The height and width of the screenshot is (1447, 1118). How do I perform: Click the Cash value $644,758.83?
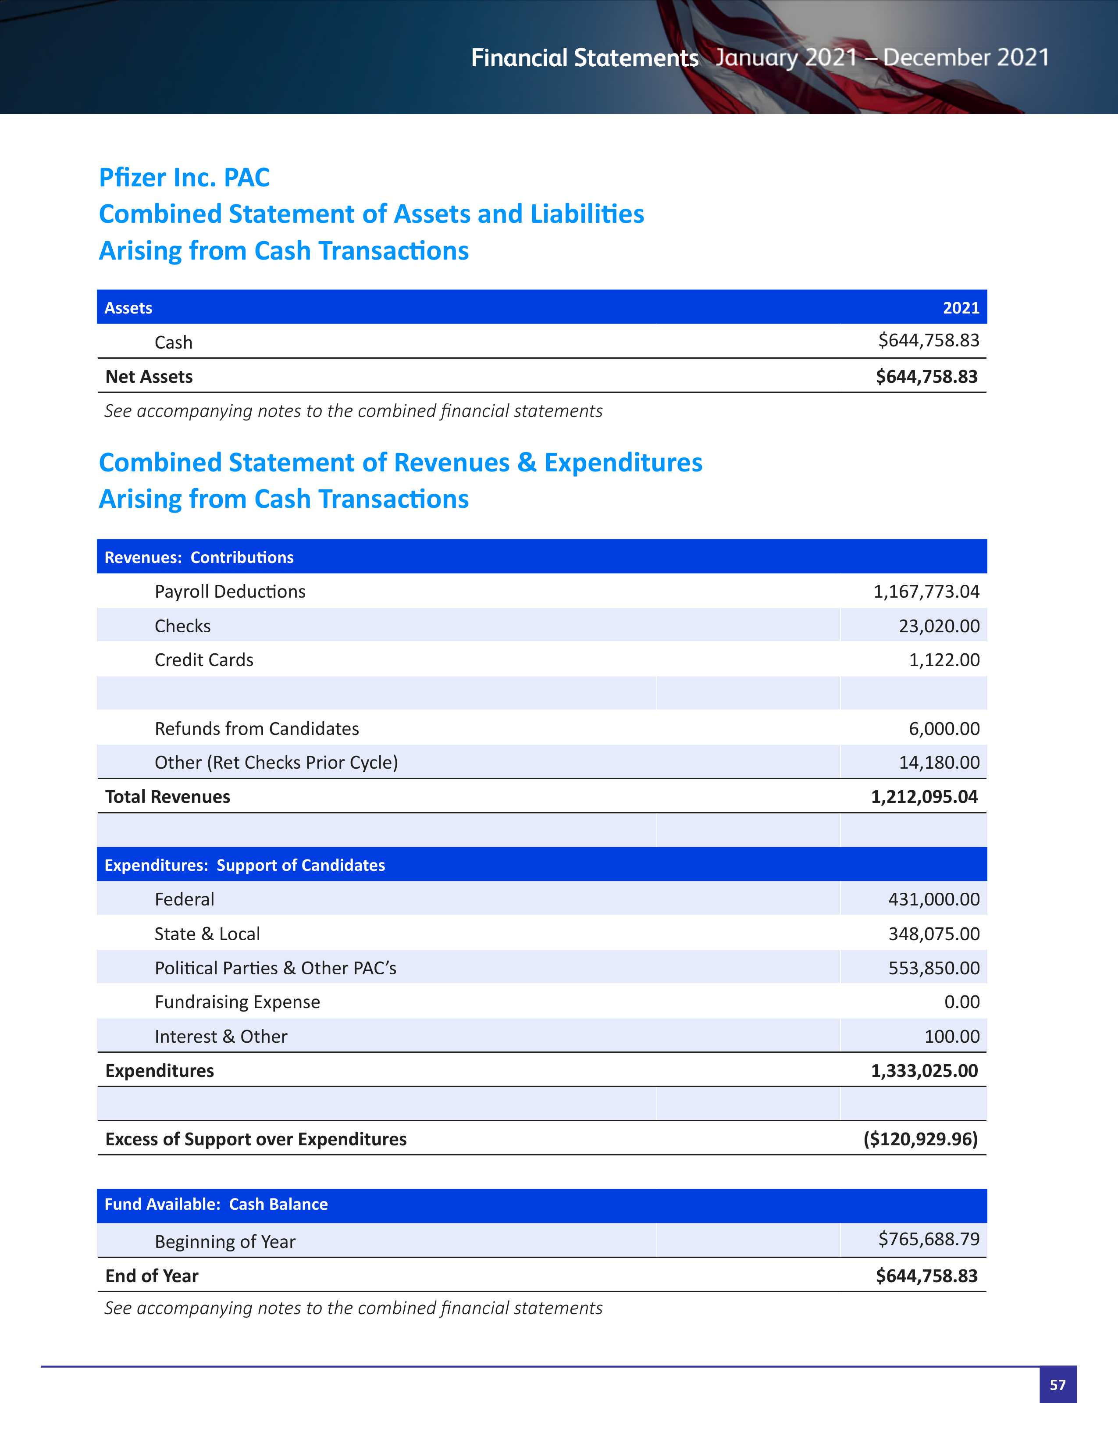tap(929, 341)
